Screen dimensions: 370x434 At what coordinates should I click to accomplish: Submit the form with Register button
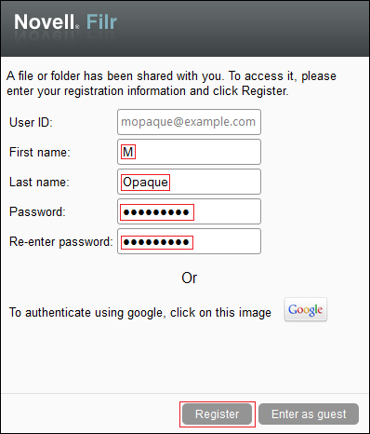(x=217, y=414)
